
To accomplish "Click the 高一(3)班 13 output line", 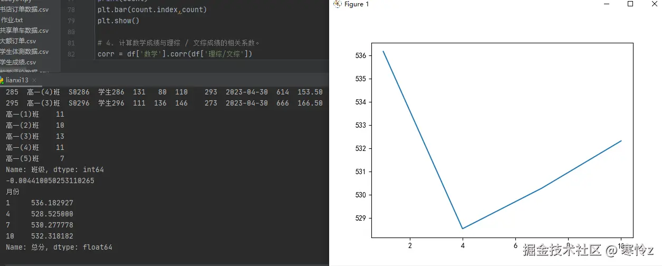I will point(35,136).
